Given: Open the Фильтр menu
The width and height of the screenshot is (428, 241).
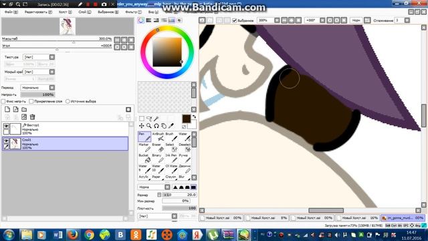Looking at the screenshot, I should tap(133, 12).
